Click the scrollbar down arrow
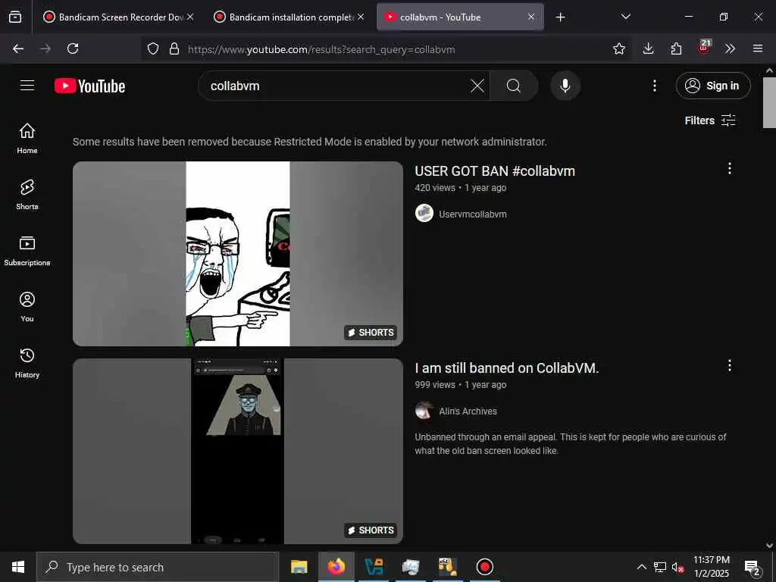Screen dimensions: 776x582 coord(769,546)
